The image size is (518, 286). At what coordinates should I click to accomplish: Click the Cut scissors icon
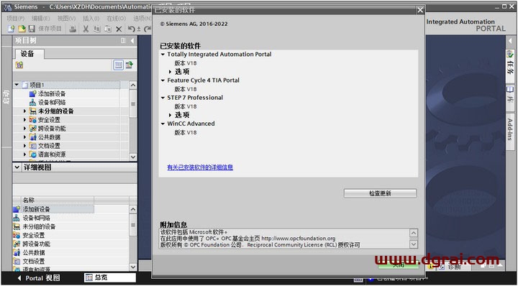pos(86,29)
